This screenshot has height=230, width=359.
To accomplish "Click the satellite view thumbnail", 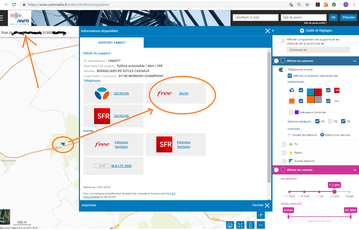I will click(5, 217).
